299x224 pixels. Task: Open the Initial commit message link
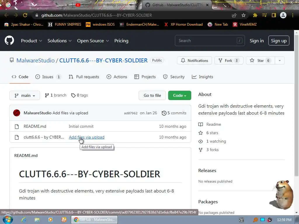coord(81,127)
